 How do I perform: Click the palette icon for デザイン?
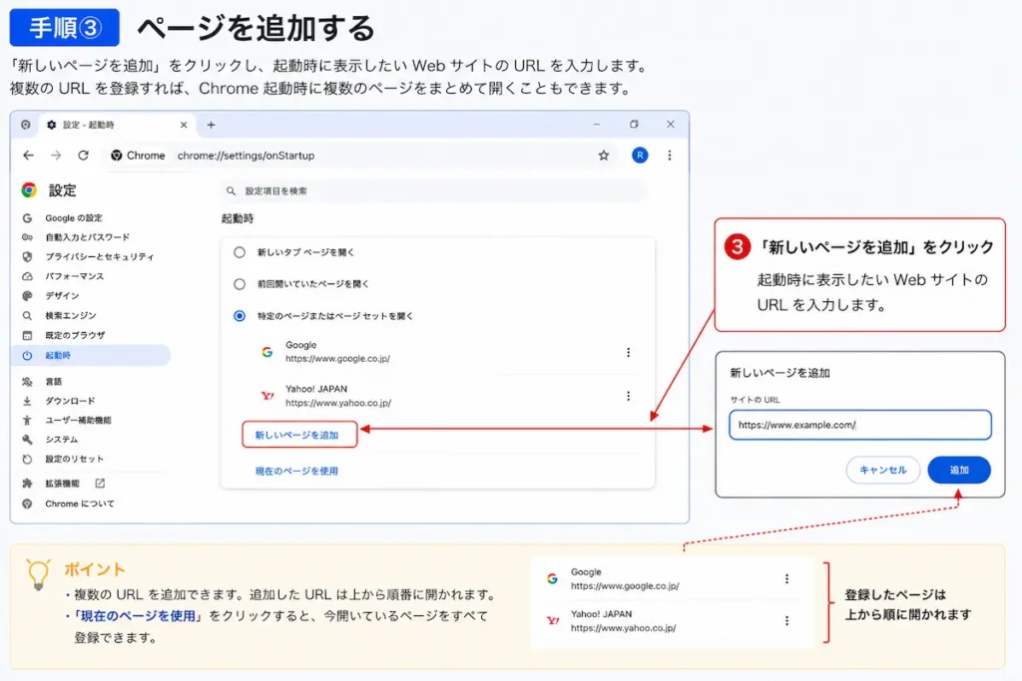(x=27, y=295)
